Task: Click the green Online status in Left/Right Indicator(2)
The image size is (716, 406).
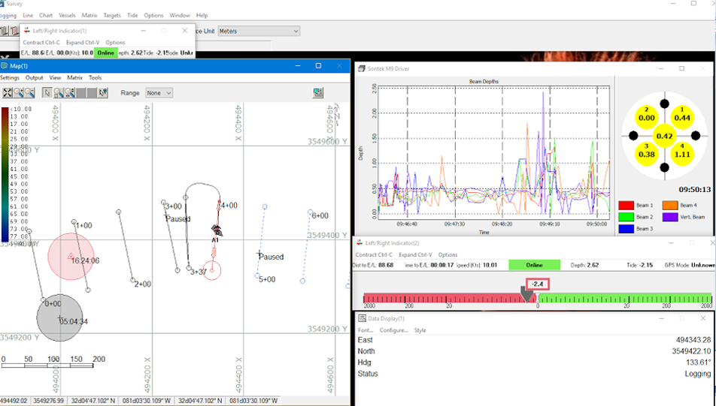Action: pos(534,265)
